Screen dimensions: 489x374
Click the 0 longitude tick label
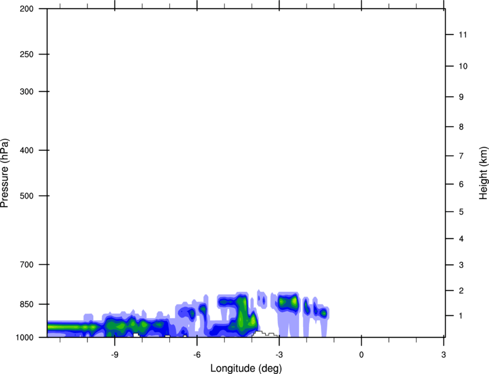click(361, 353)
